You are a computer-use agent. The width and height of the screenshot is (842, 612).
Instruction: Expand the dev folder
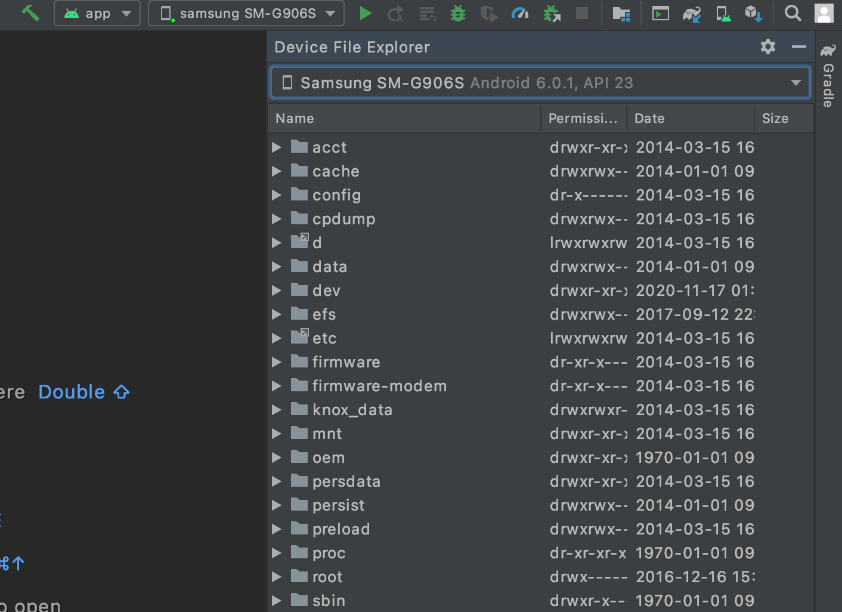coord(277,290)
